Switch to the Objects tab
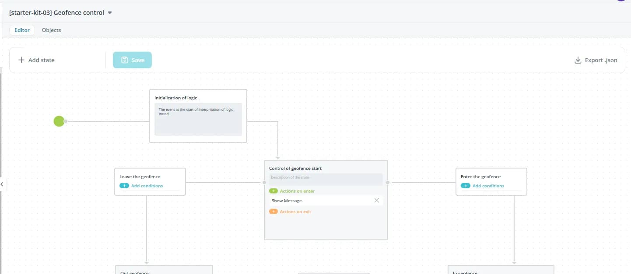This screenshot has width=631, height=274. 51,30
